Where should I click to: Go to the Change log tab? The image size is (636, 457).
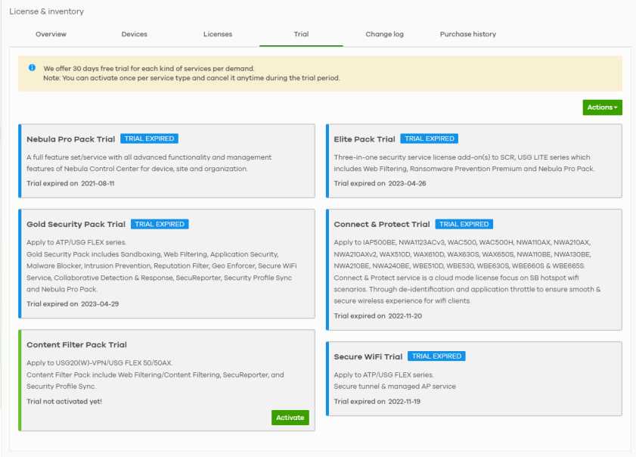(x=384, y=34)
